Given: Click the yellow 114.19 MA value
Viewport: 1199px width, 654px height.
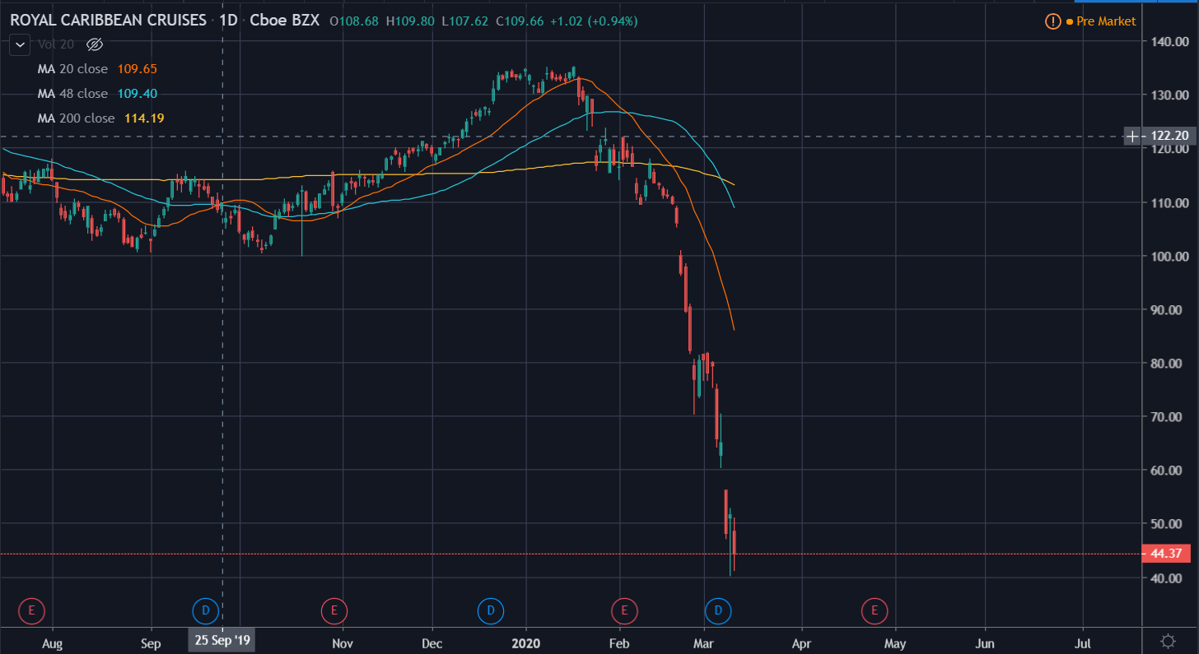Looking at the screenshot, I should [144, 118].
